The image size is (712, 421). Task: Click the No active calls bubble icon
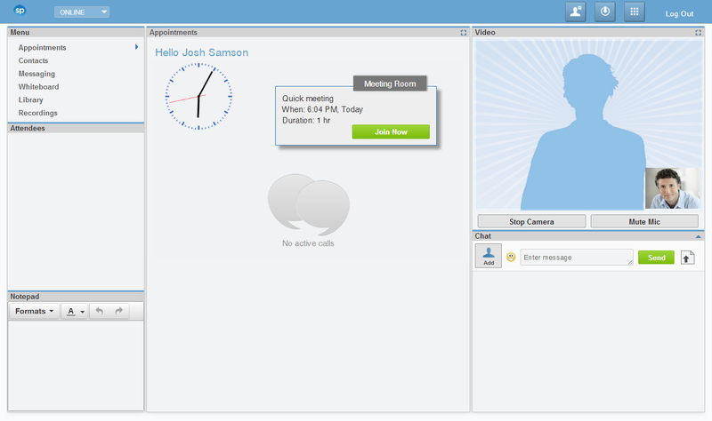pos(309,204)
